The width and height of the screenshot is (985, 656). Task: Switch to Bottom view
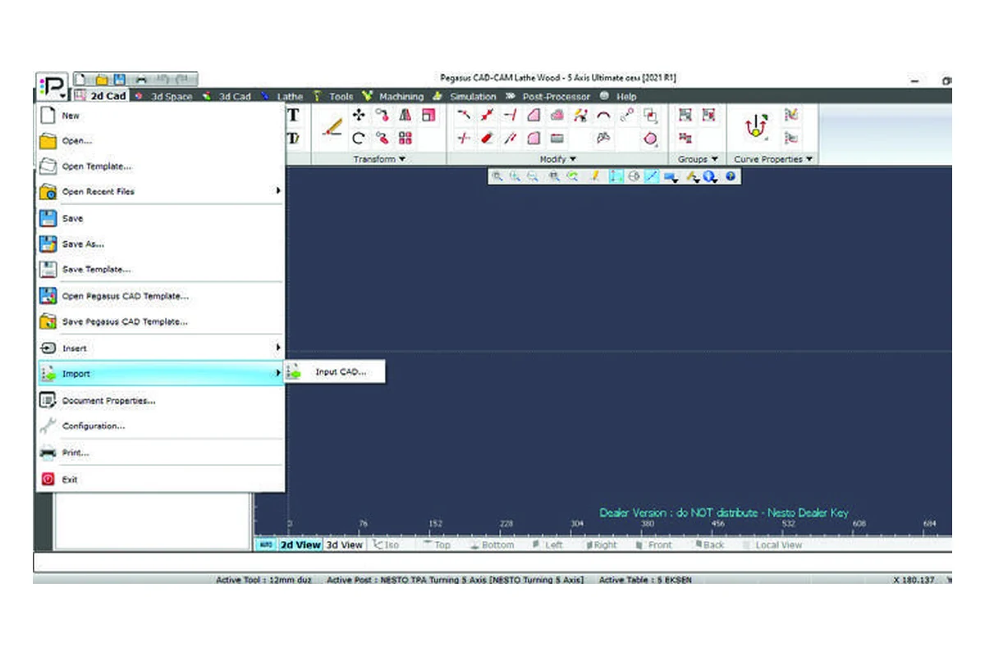point(492,544)
